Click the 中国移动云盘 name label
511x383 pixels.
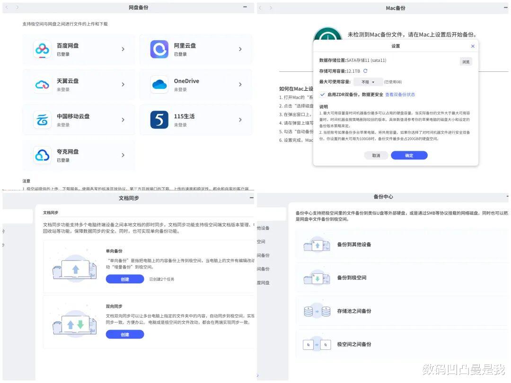point(73,117)
